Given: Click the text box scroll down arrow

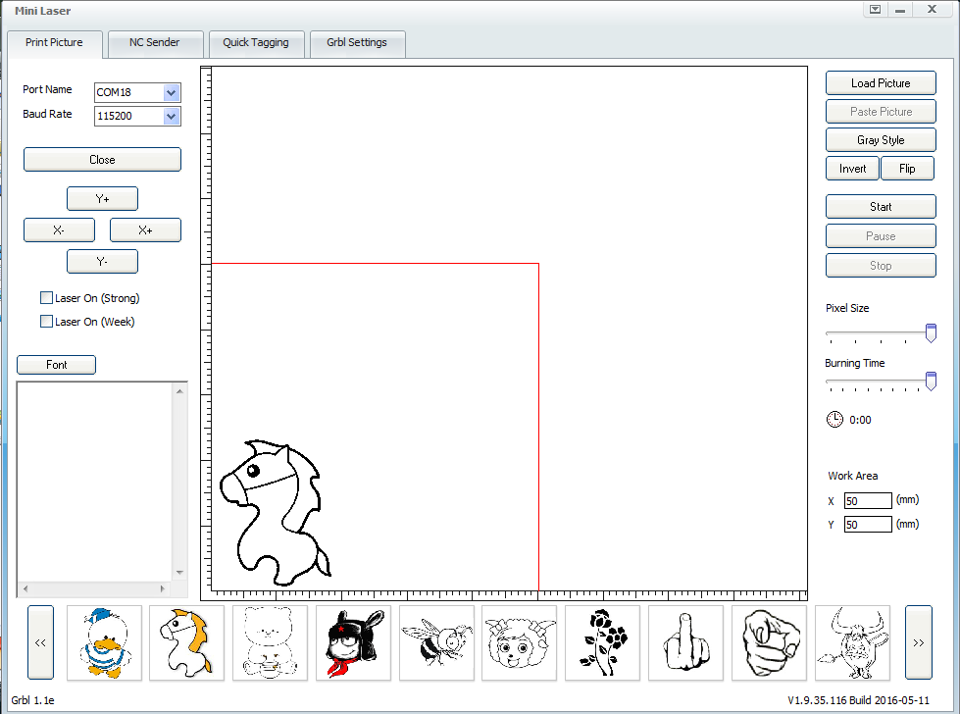Looking at the screenshot, I should (x=179, y=573).
